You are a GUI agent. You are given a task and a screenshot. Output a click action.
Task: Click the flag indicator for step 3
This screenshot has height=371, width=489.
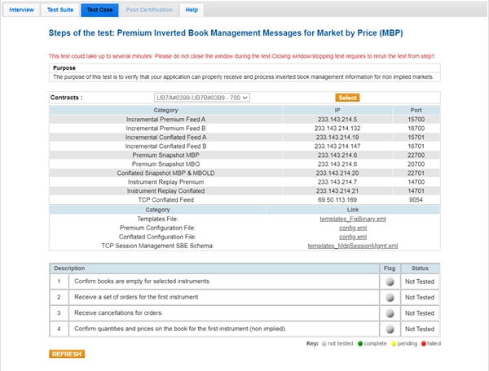point(389,312)
